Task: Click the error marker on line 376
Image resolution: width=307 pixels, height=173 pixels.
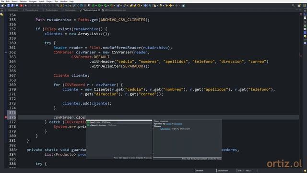Action: [6, 117]
